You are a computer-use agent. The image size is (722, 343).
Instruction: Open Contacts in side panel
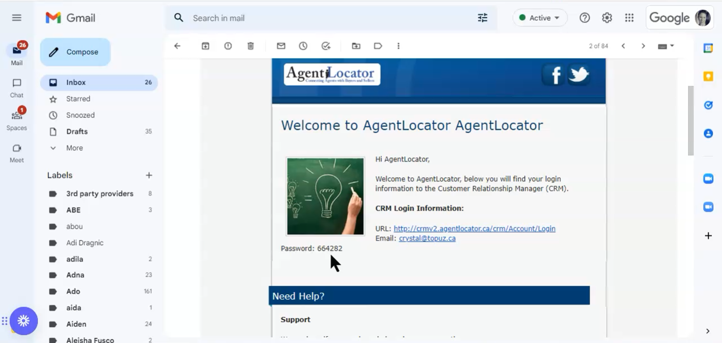(x=708, y=133)
